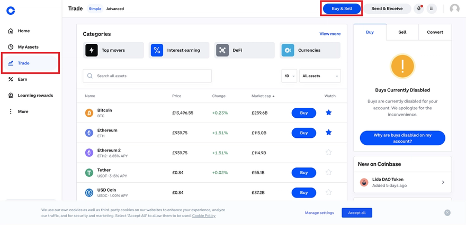The image size is (466, 225).
Task: Click the Lido DAO Token logo icon
Action: pyautogui.click(x=364, y=182)
